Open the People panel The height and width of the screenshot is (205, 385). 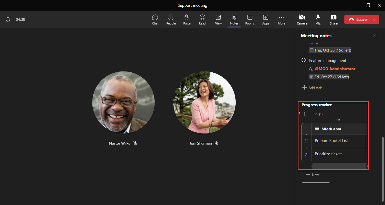pyautogui.click(x=171, y=19)
